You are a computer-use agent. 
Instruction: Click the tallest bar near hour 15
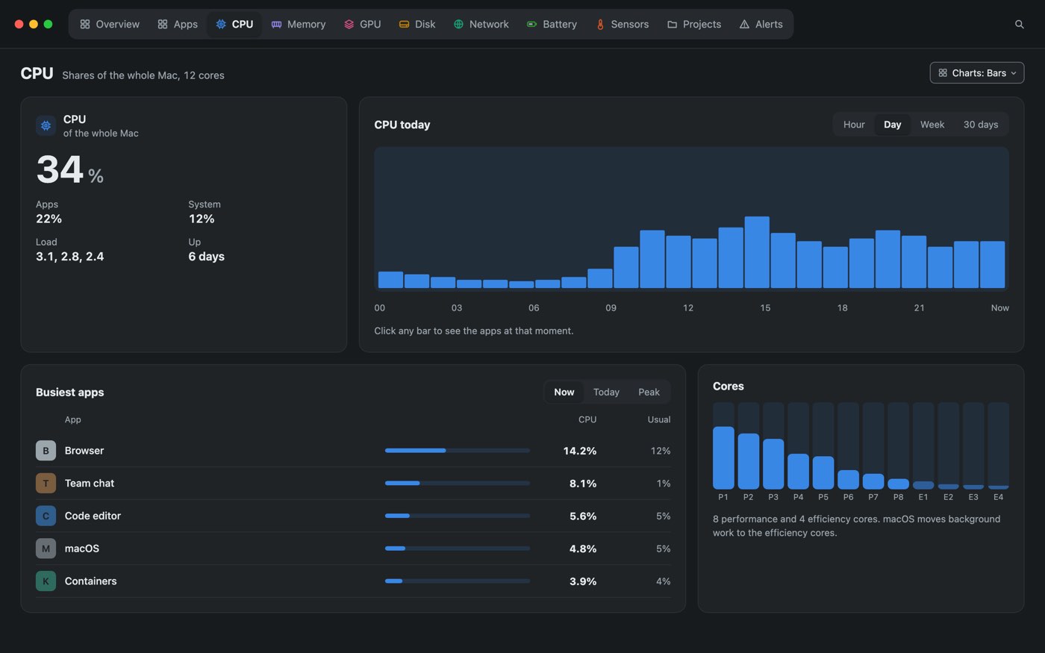[x=757, y=252]
